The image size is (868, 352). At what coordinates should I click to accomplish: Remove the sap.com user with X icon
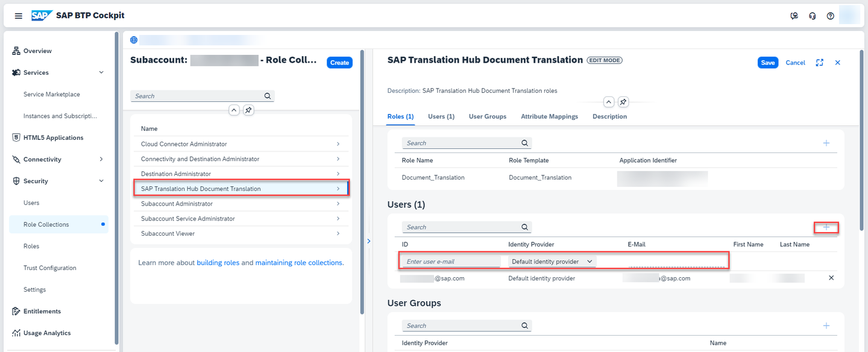pos(831,278)
